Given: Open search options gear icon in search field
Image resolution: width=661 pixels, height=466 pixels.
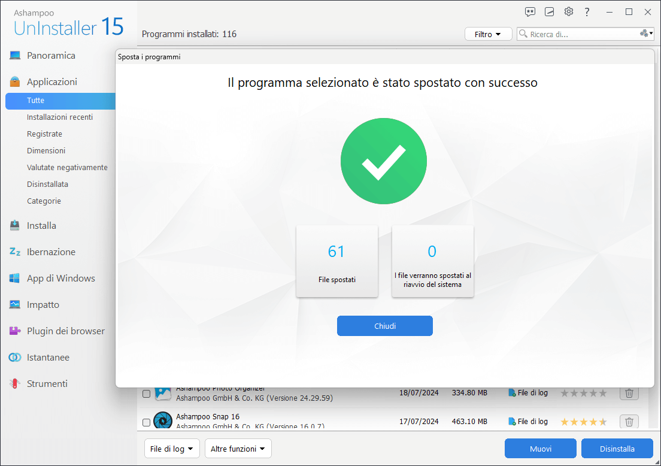Looking at the screenshot, I should 646,34.
